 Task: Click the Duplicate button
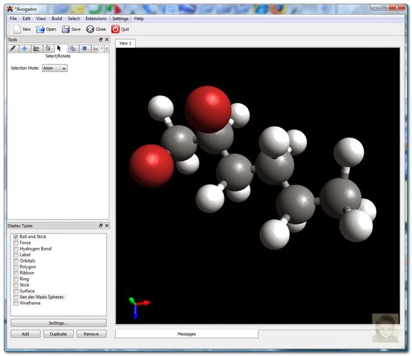tap(59, 334)
